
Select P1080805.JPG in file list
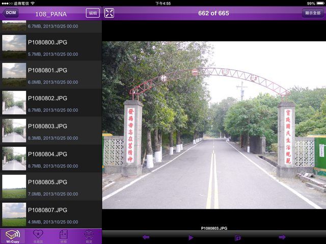[x=51, y=187]
